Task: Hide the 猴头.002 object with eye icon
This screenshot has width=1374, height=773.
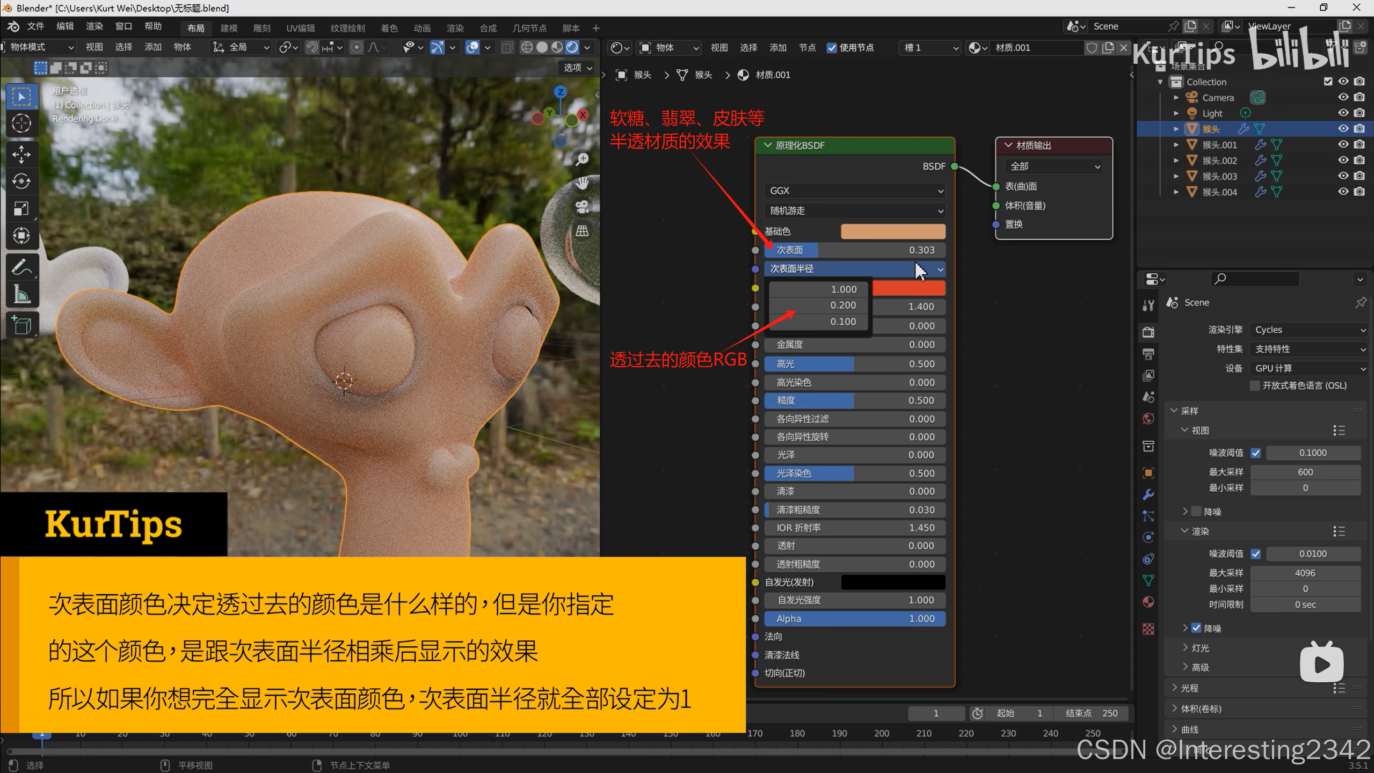Action: (x=1343, y=160)
